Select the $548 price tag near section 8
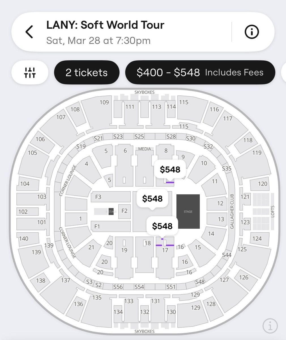This screenshot has width=286, height=340. tap(170, 169)
